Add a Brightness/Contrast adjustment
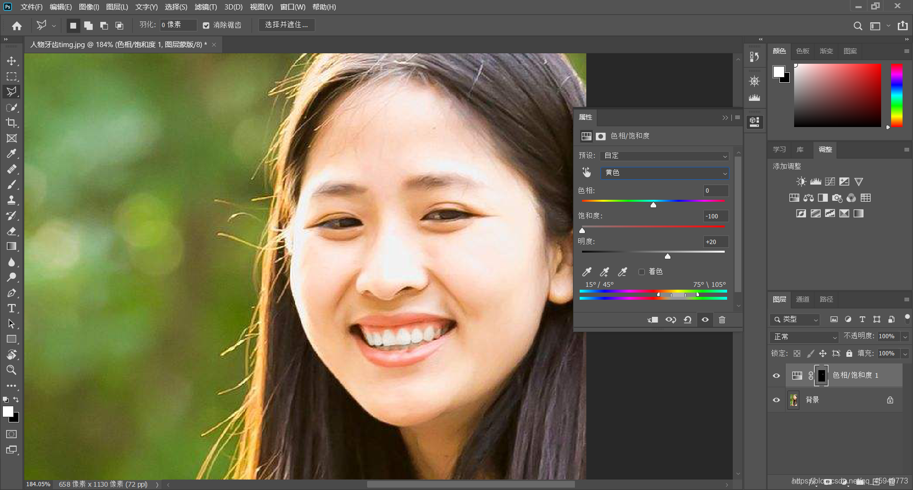 [x=801, y=182]
